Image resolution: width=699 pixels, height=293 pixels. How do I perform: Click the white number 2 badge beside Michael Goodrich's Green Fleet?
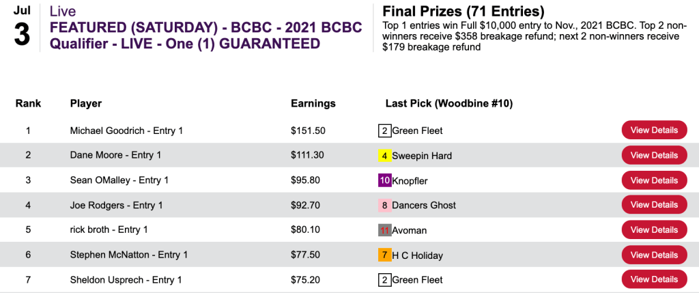click(385, 130)
